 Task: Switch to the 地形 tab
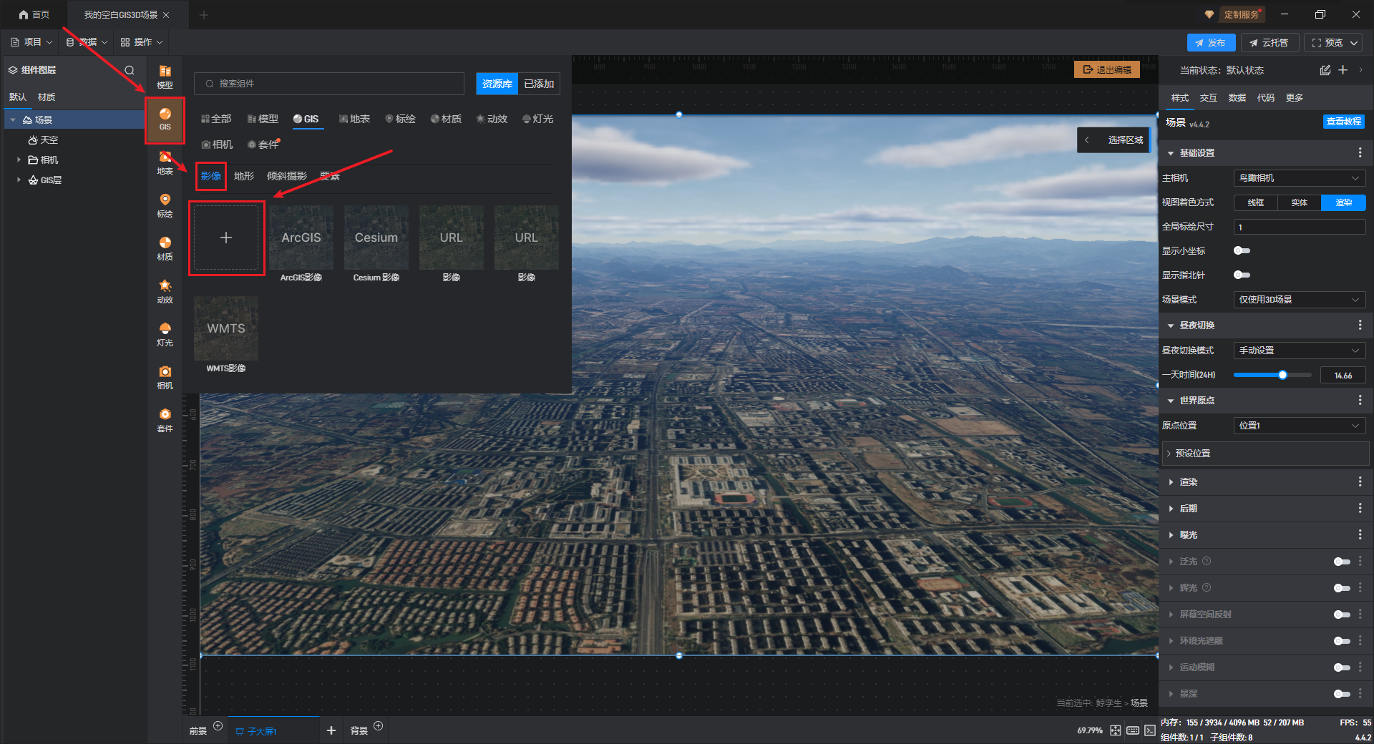tap(243, 176)
